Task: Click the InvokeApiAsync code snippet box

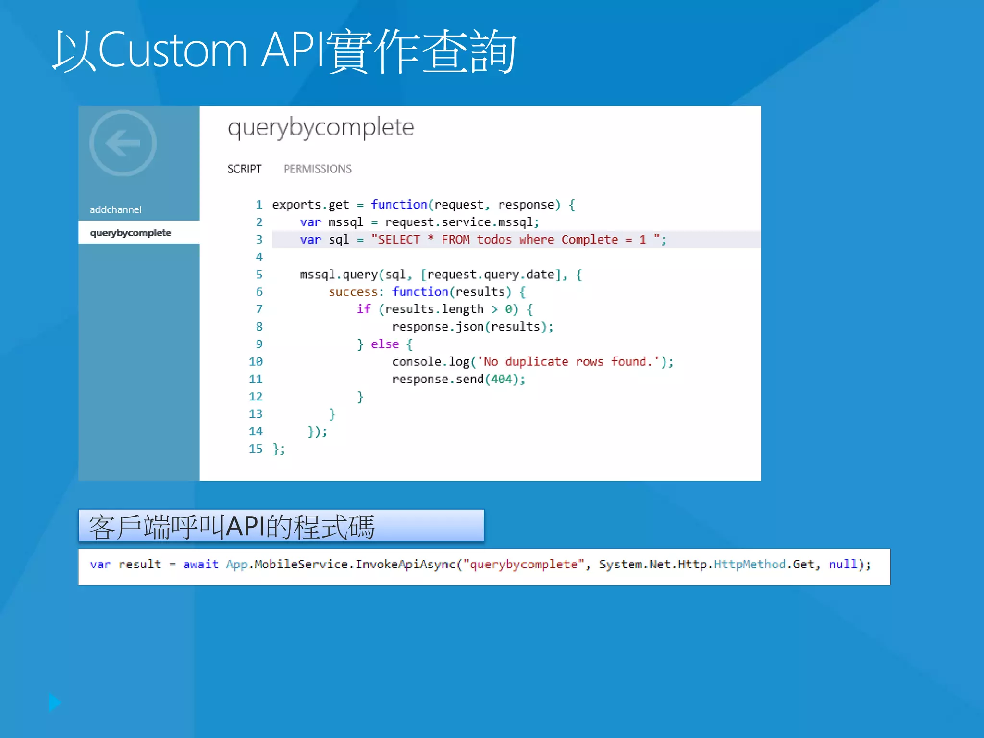Action: pos(484,566)
